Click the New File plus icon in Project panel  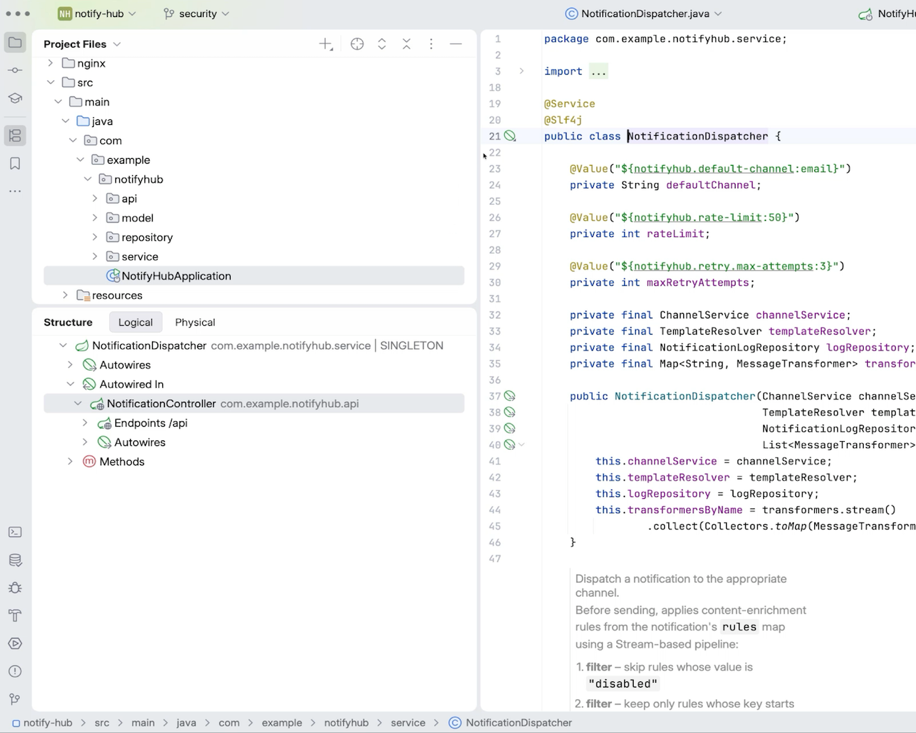tap(326, 44)
